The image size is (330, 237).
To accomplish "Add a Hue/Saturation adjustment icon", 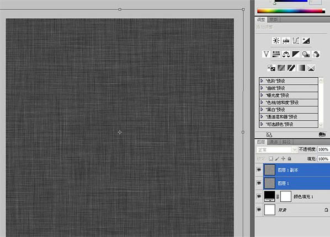I will 276,54.
